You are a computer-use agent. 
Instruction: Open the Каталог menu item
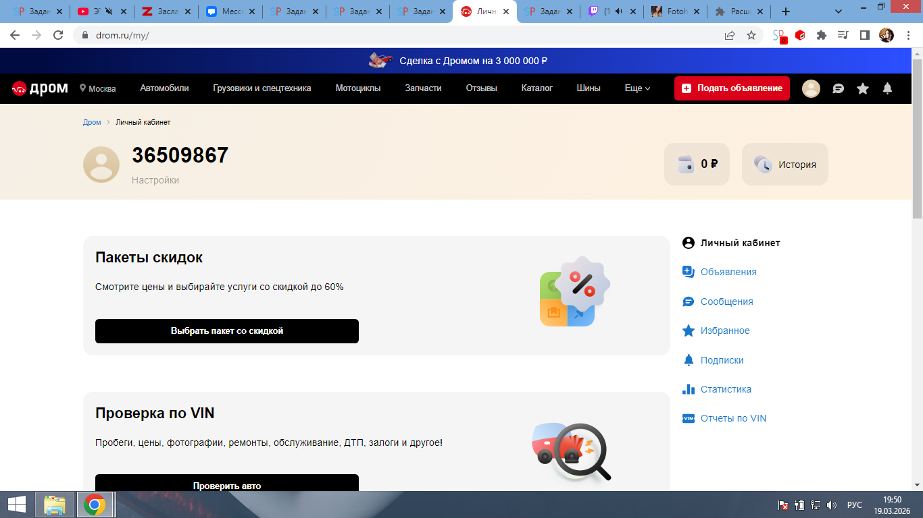(x=537, y=88)
